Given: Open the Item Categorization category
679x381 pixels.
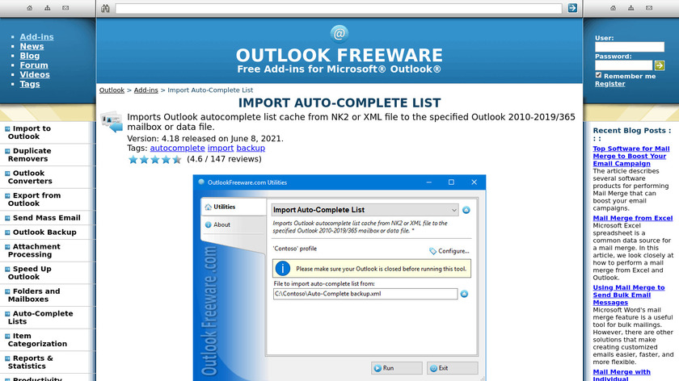Looking at the screenshot, I should [x=37, y=340].
